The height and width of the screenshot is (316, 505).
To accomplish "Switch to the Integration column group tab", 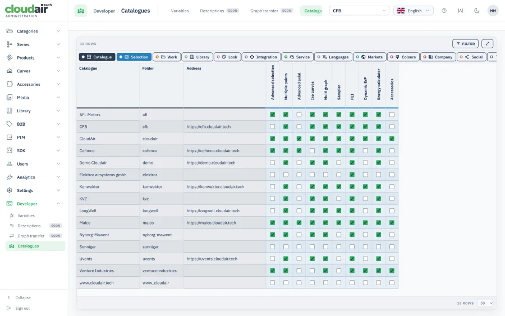I will (261, 57).
